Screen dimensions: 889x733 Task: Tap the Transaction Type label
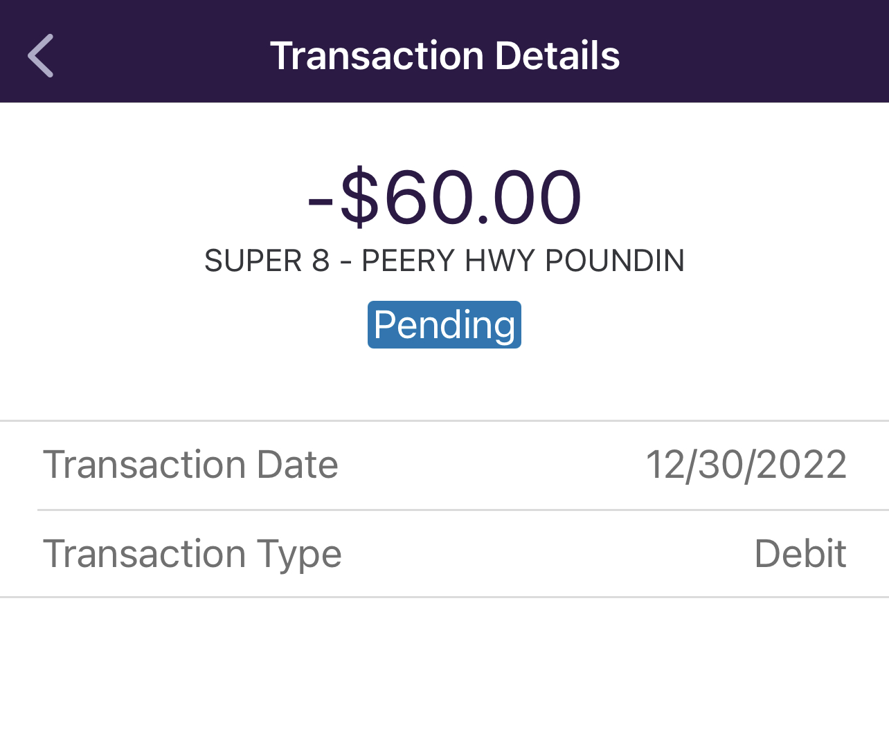coord(192,554)
